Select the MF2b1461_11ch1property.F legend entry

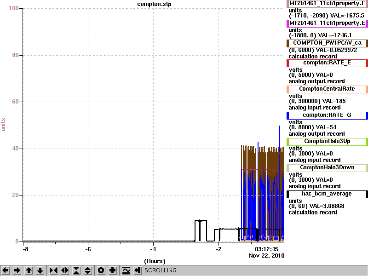pos(327,4)
